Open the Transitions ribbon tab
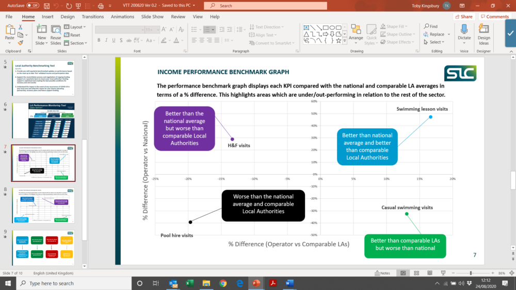The height and width of the screenshot is (290, 516). point(92,16)
